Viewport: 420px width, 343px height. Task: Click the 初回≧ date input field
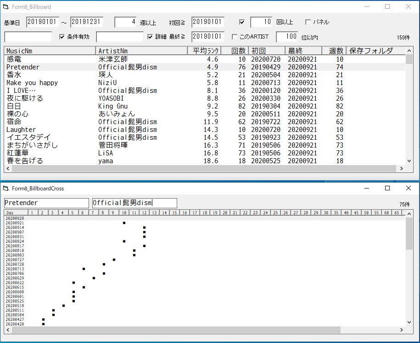pyautogui.click(x=208, y=22)
